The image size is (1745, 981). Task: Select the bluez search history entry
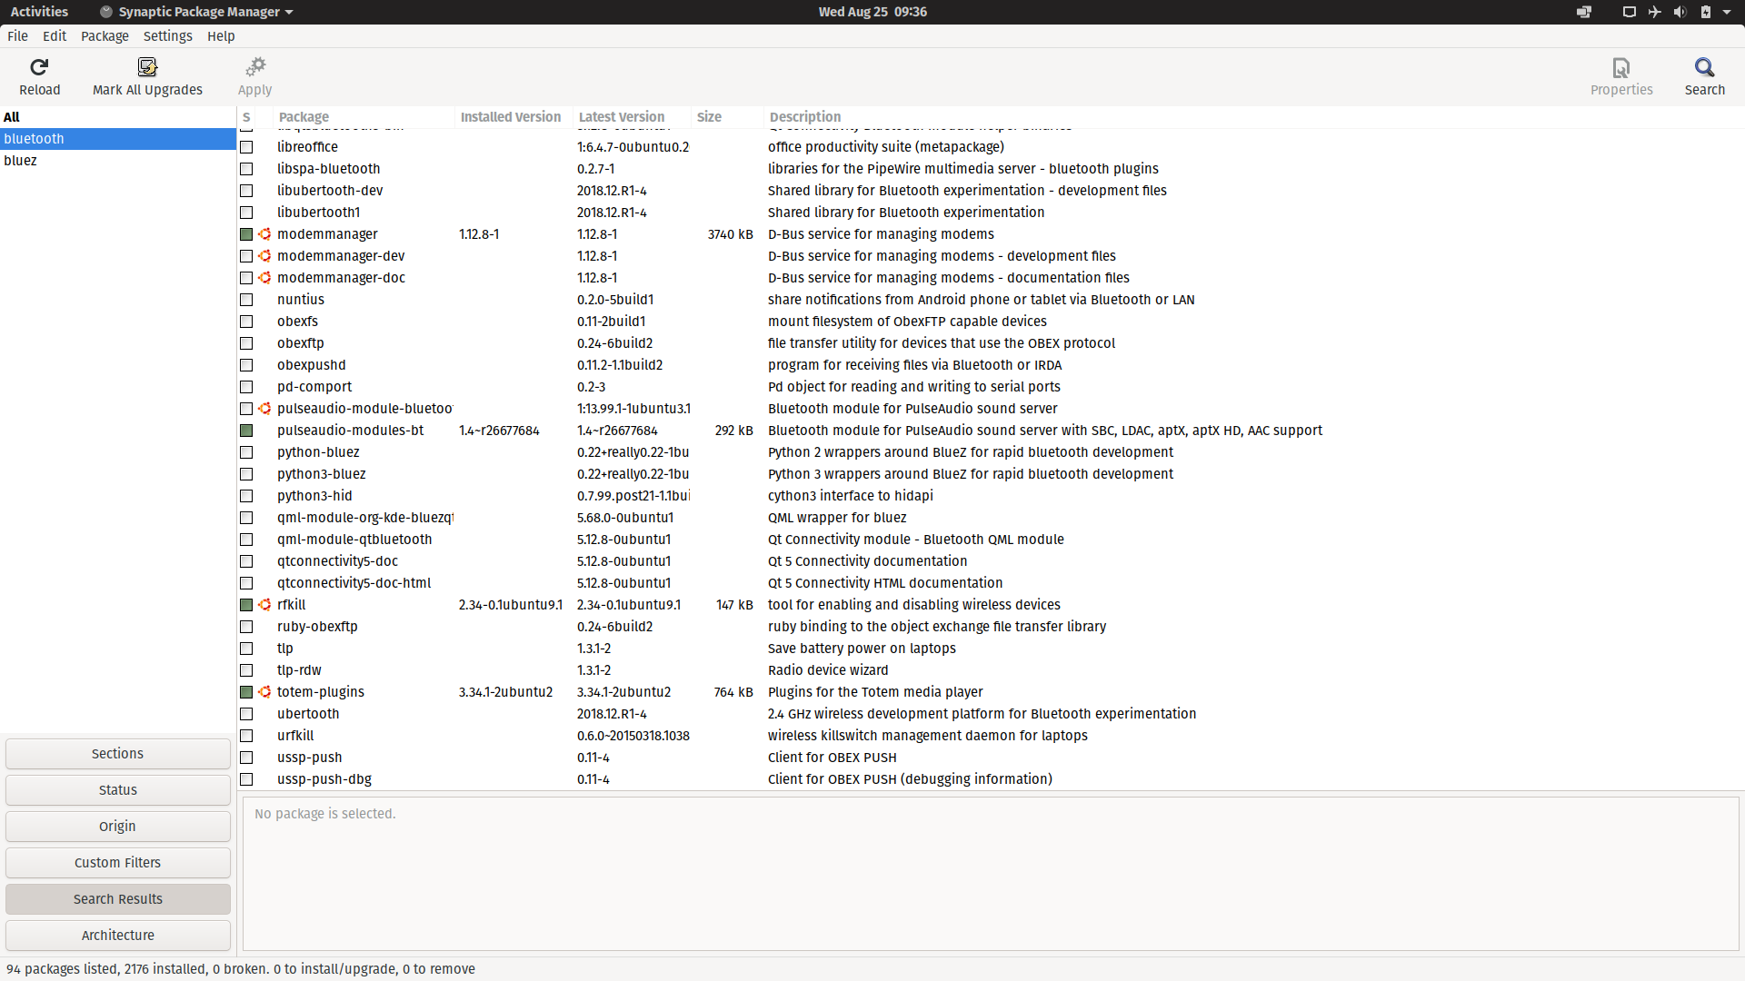[21, 161]
